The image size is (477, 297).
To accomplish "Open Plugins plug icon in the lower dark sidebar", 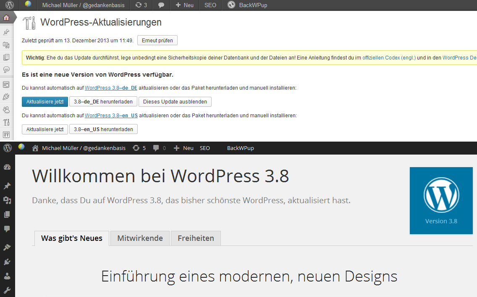I will pyautogui.click(x=7, y=261).
